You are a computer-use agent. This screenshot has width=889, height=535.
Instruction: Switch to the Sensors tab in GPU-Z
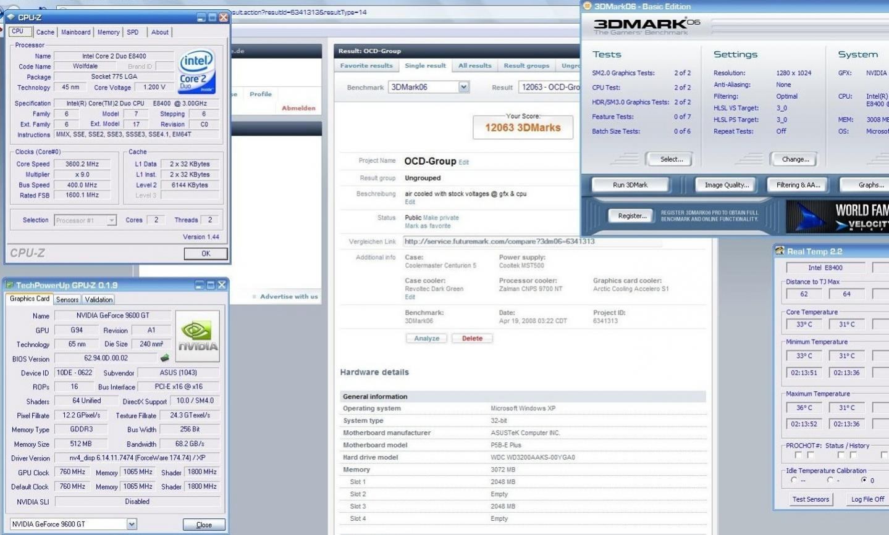(67, 299)
